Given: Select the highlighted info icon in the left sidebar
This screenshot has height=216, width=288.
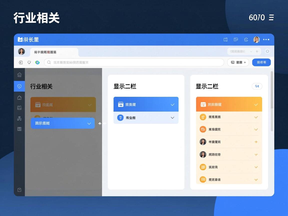Looking at the screenshot, I should pyautogui.click(x=19, y=86).
